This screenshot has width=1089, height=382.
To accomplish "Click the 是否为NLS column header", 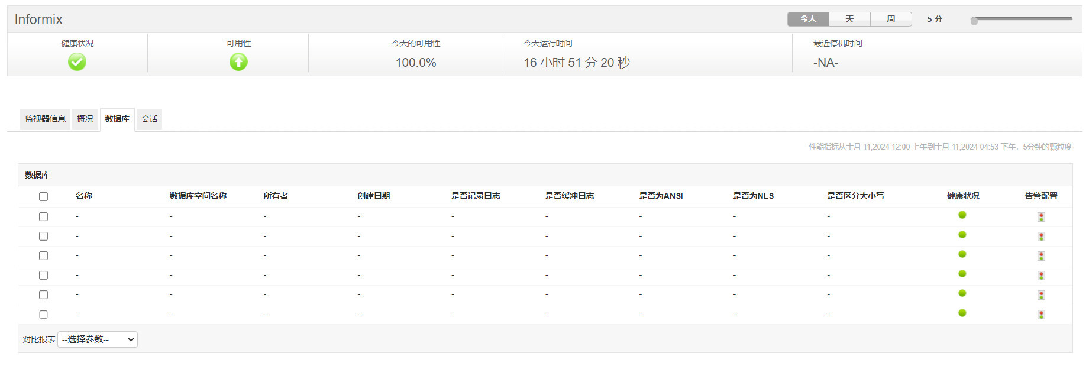I will point(754,196).
